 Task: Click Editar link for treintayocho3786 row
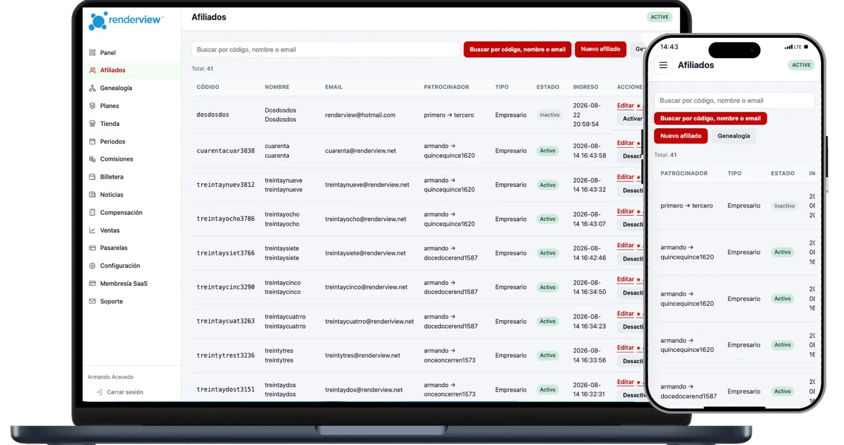pyautogui.click(x=625, y=211)
